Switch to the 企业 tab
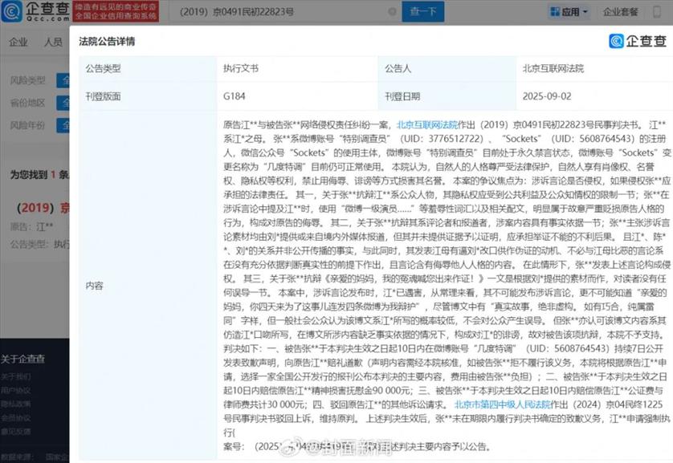Screen dimensions: 673x463 tap(18, 42)
